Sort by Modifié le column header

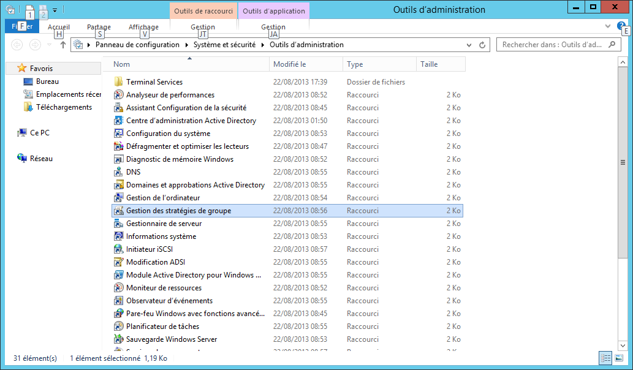[x=306, y=64]
